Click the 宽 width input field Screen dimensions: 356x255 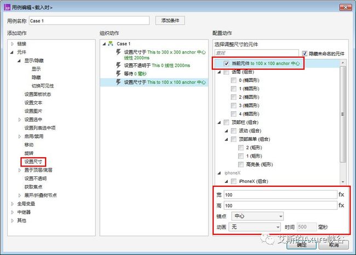click(280, 195)
